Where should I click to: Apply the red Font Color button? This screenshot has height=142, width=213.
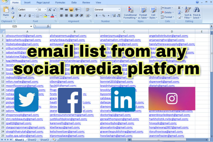pos(52,16)
